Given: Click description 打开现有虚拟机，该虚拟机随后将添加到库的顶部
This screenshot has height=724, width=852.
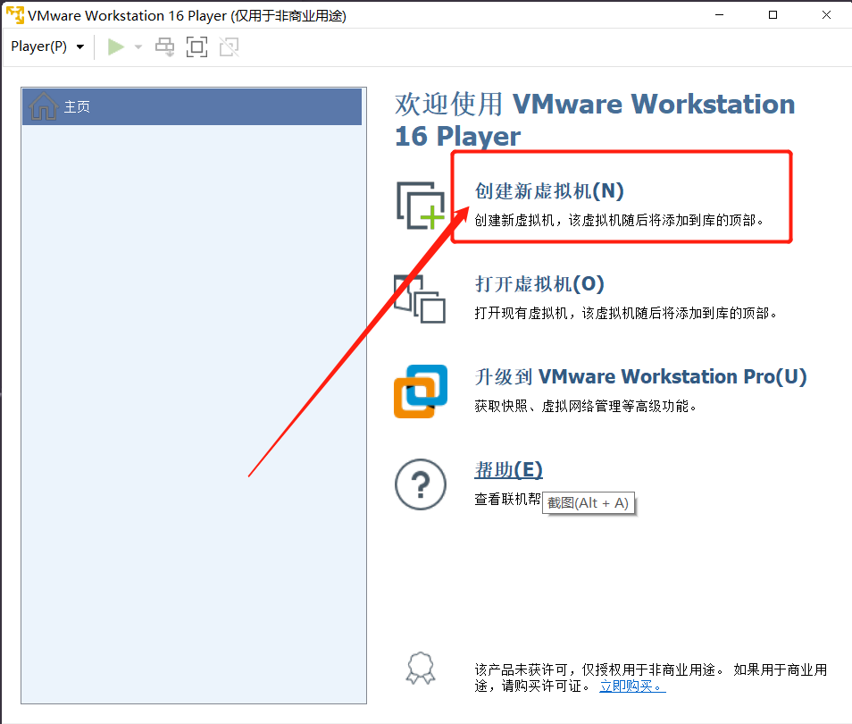Looking at the screenshot, I should click(x=626, y=314).
